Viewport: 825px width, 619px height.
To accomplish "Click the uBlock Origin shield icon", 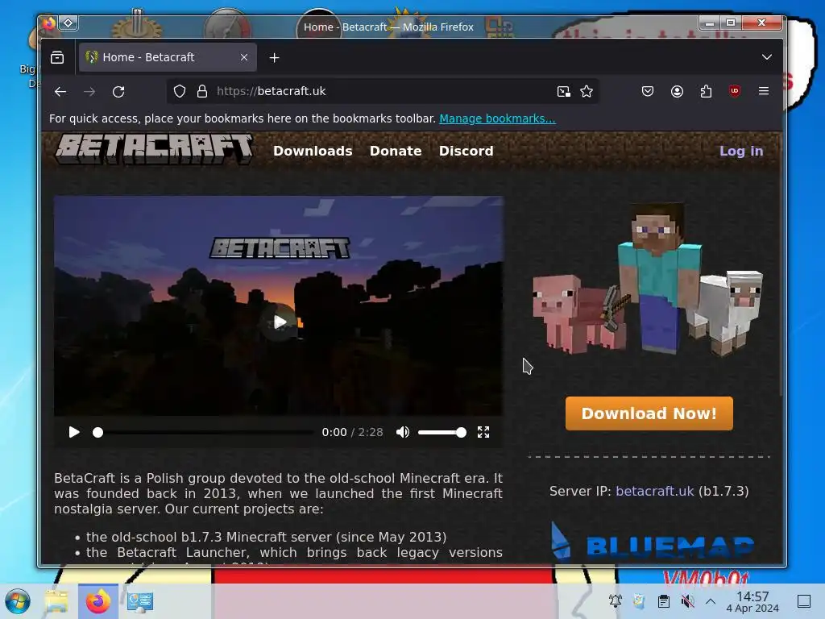I will (x=735, y=91).
